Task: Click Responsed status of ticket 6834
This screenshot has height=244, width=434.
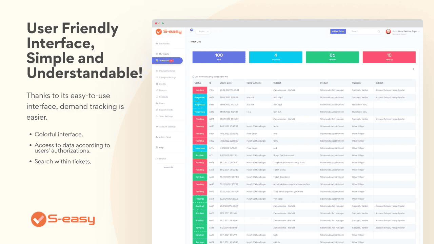Action: click(200, 97)
